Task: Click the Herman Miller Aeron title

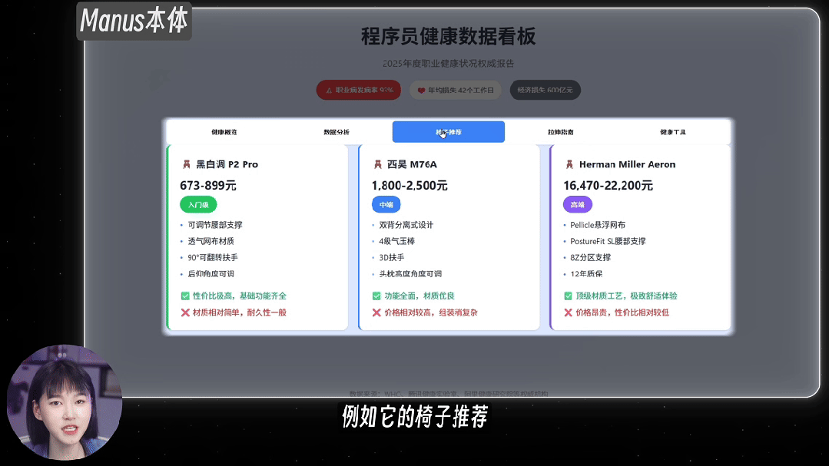Action: click(627, 164)
